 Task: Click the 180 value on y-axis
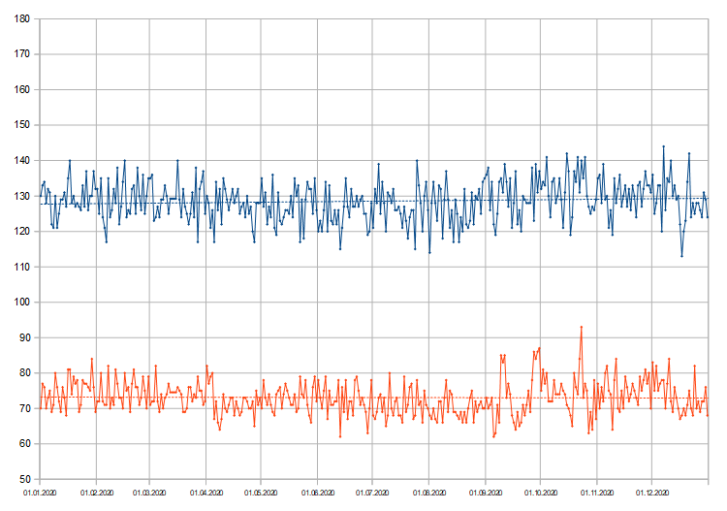click(20, 19)
